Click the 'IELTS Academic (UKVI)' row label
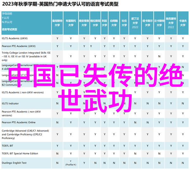 coord(15,38)
